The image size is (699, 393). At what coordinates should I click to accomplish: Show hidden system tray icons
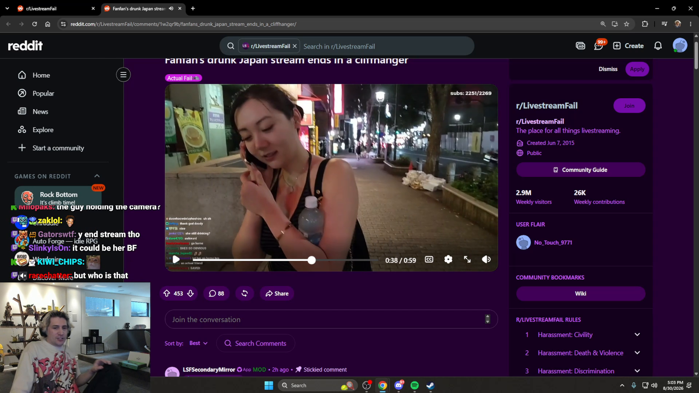[622, 385]
